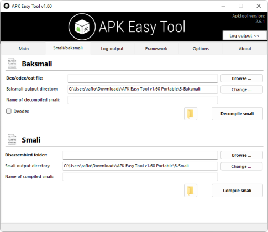Image resolution: width=268 pixels, height=232 pixels.
Task: Enable the Deodex checkbox
Action: [9, 111]
